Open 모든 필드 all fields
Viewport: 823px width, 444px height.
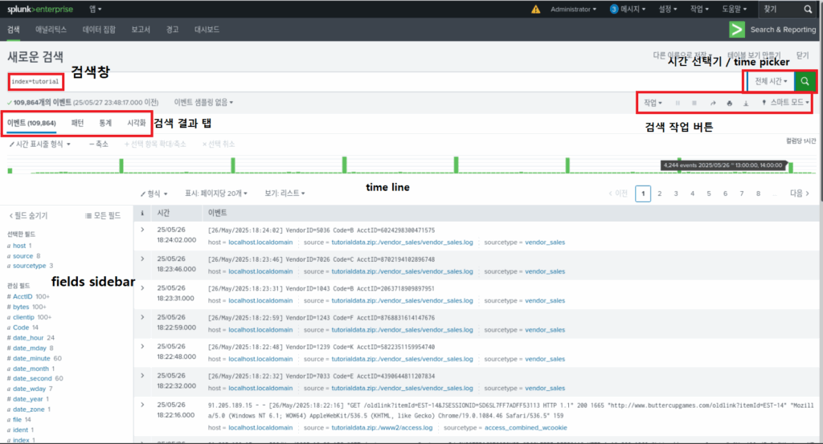click(x=103, y=215)
